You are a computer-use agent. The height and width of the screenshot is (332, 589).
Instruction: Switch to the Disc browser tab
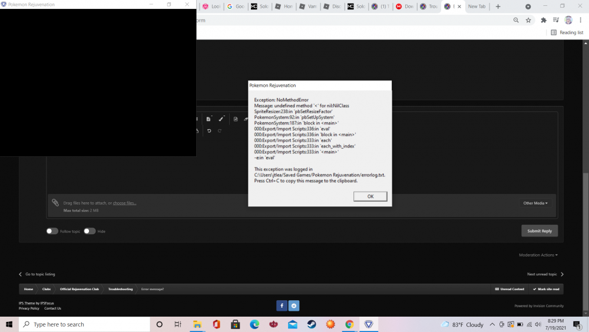pos(332,6)
